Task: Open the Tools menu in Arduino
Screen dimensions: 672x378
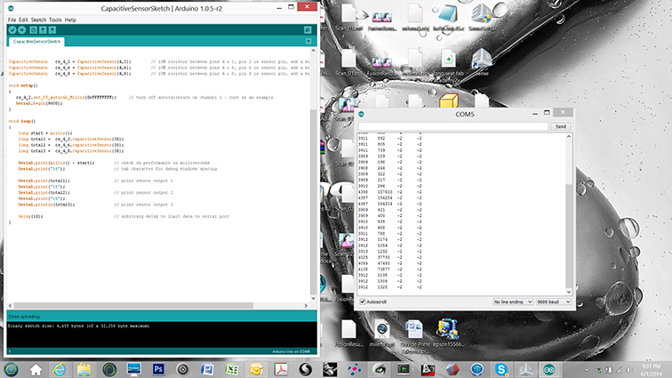Action: (55, 20)
